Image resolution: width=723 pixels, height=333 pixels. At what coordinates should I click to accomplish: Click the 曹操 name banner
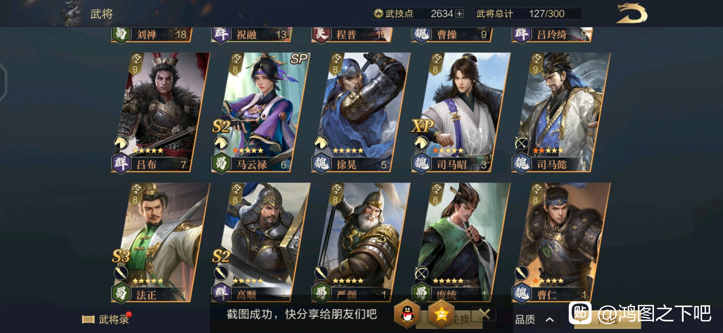point(452,35)
